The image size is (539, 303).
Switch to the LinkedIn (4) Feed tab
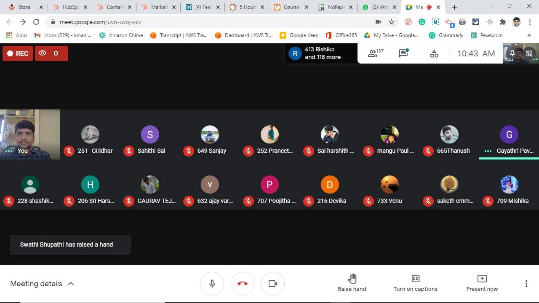[x=203, y=7]
